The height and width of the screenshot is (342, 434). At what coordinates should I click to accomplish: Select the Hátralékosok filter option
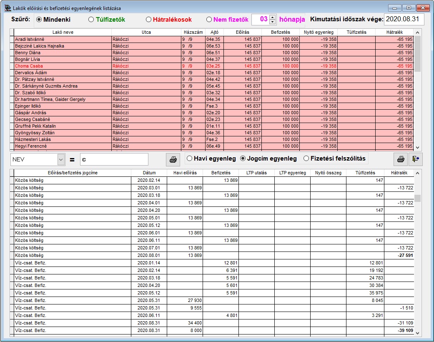click(x=149, y=19)
